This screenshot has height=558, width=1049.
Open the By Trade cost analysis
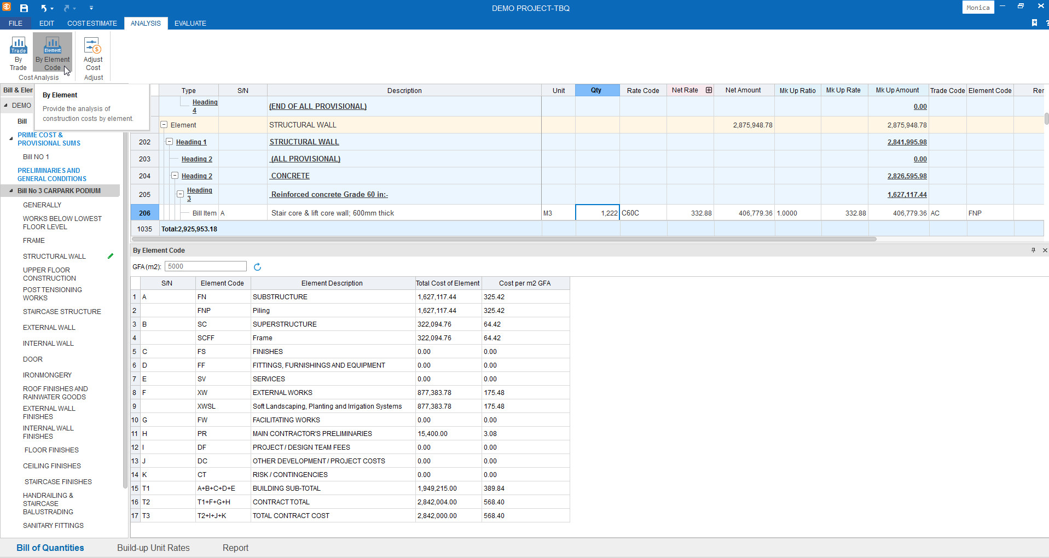point(18,53)
